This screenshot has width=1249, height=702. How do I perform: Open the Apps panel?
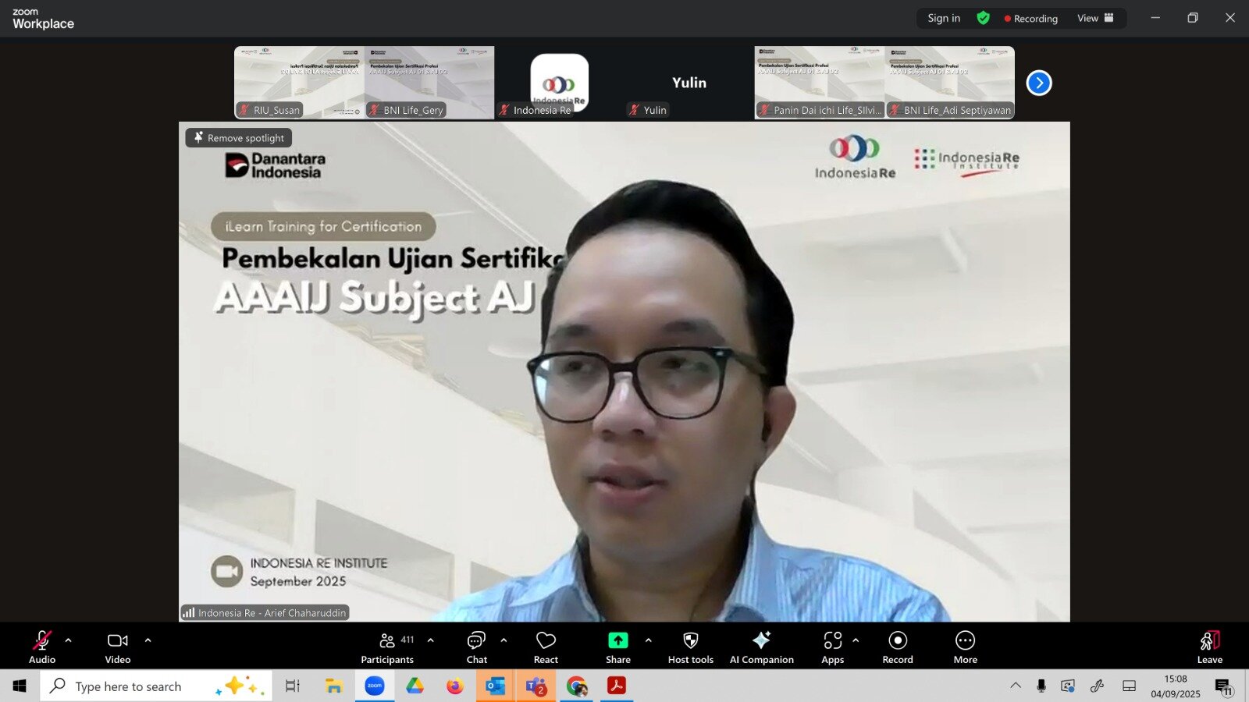[x=832, y=647]
